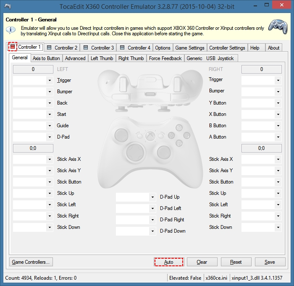
Task: Open the Left Thumb sub-tab
Action: pyautogui.click(x=102, y=58)
